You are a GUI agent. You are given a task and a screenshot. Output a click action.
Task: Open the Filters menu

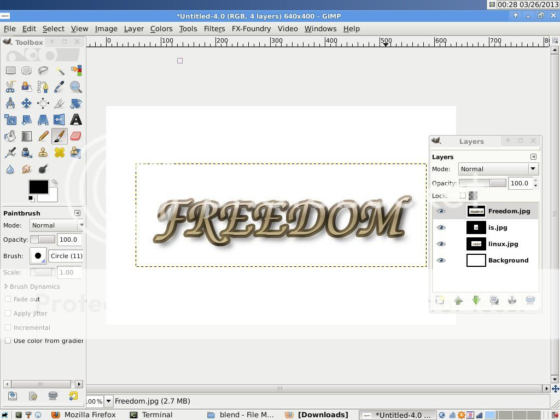[x=214, y=29]
